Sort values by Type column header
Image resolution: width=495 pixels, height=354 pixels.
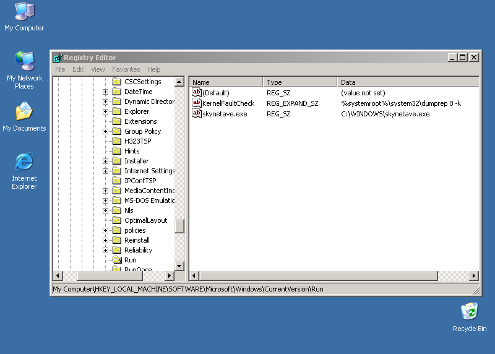(300, 82)
